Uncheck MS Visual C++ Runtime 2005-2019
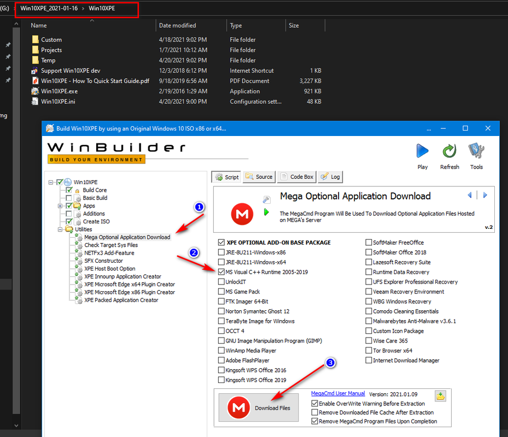508x437 pixels. (x=221, y=272)
